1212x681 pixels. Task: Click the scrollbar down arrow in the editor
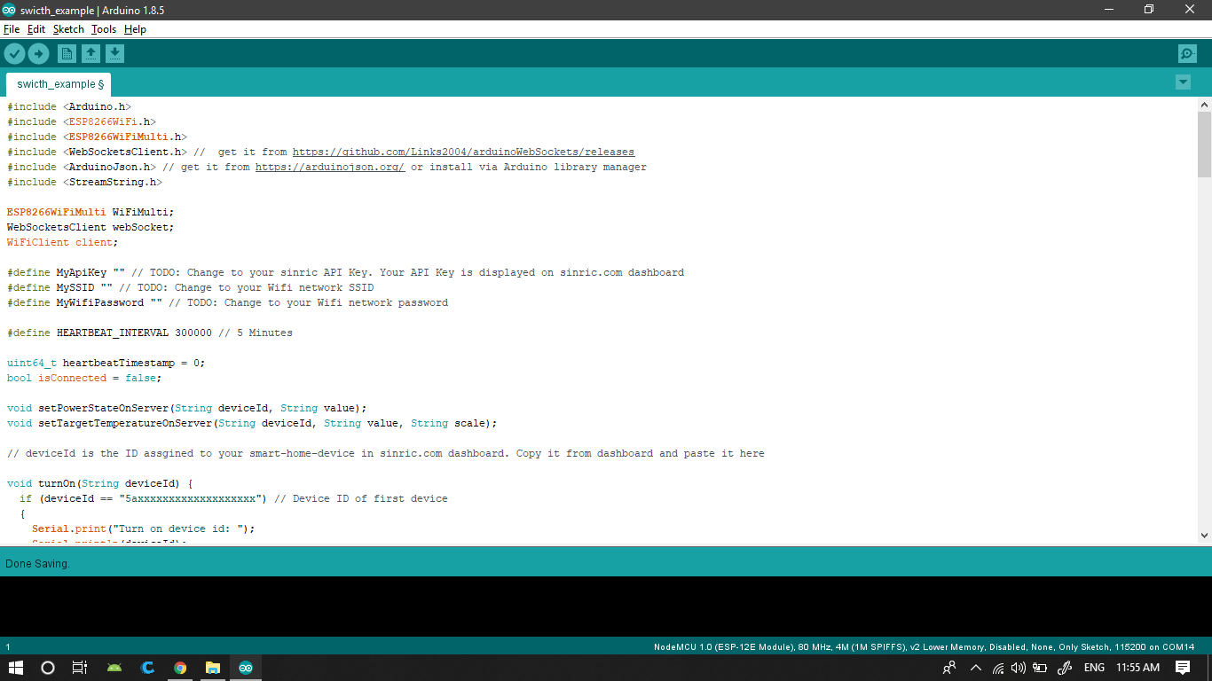click(x=1204, y=535)
